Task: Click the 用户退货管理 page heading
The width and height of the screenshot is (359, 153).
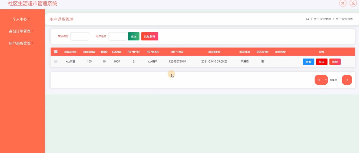Action: (x=62, y=19)
